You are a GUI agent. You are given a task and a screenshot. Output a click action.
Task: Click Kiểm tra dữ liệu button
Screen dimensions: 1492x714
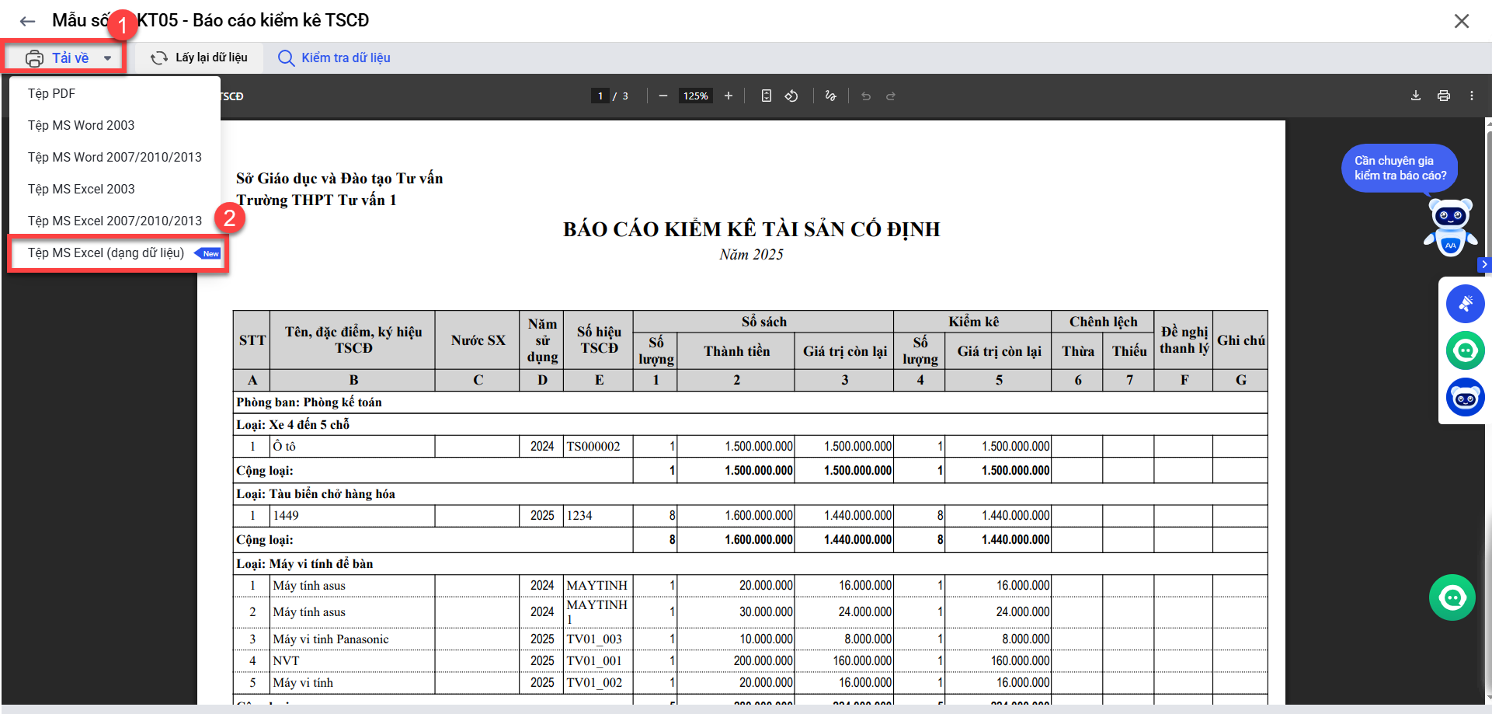click(334, 58)
